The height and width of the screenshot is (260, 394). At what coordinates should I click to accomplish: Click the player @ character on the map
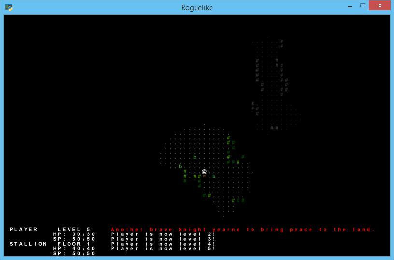click(204, 172)
